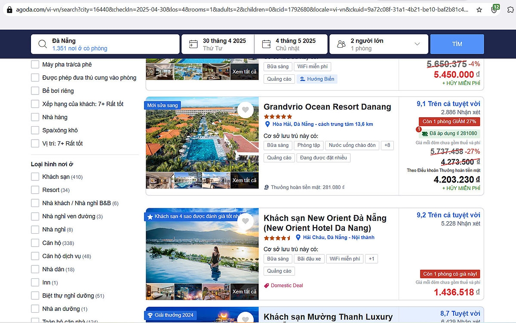
Task: Click the star icon on 4-star best-rated ribbon
Action: pos(150,216)
